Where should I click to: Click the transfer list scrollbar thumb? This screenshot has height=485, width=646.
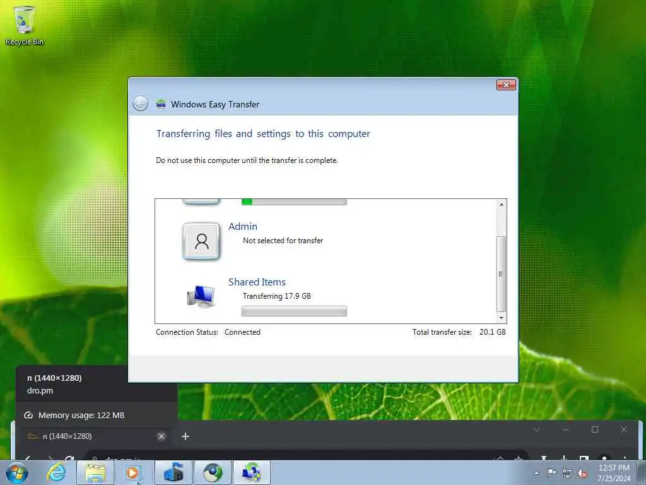[x=501, y=274]
